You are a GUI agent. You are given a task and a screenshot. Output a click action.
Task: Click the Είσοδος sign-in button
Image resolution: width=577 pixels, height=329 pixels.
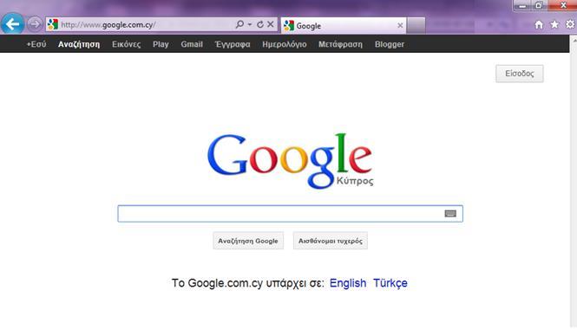click(x=519, y=74)
